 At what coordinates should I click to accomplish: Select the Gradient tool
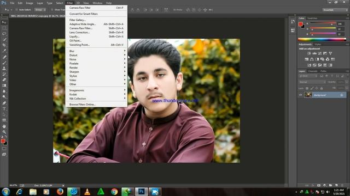point(4,85)
